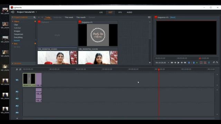Switch to the VFX tab
221x124 pixels.
click(x=120, y=12)
